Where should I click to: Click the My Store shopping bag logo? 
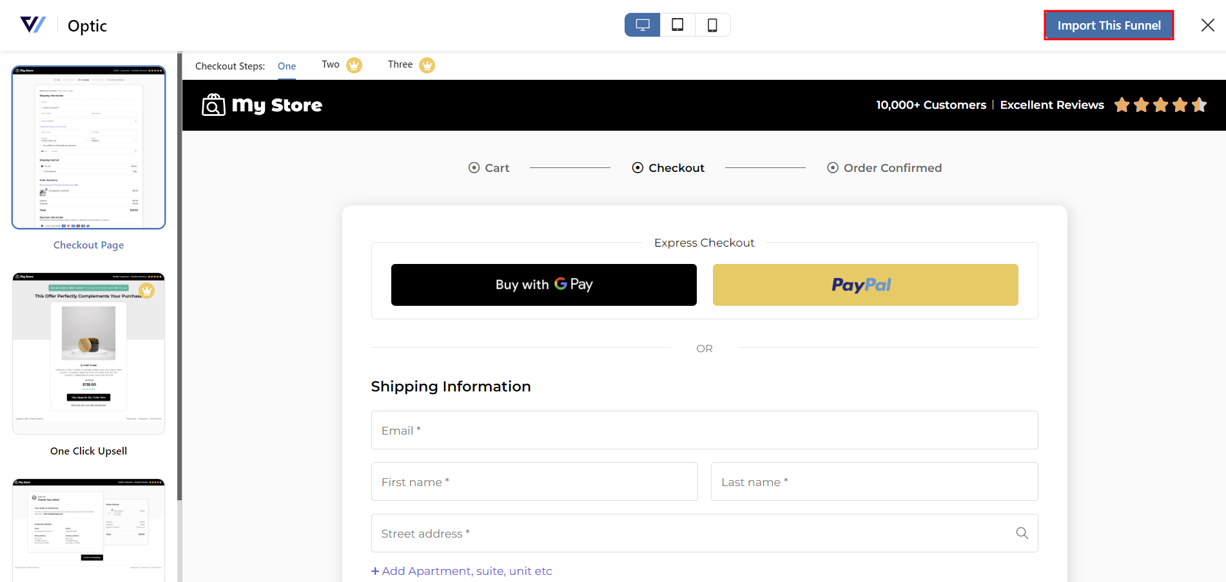pos(213,104)
